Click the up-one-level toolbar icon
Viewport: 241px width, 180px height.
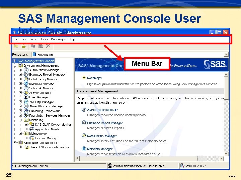(16, 46)
